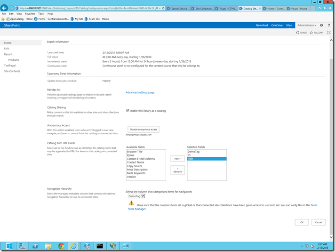Switch to Pages - CTHU browser tab
Screen dimensions: 335x252
[226, 8]
